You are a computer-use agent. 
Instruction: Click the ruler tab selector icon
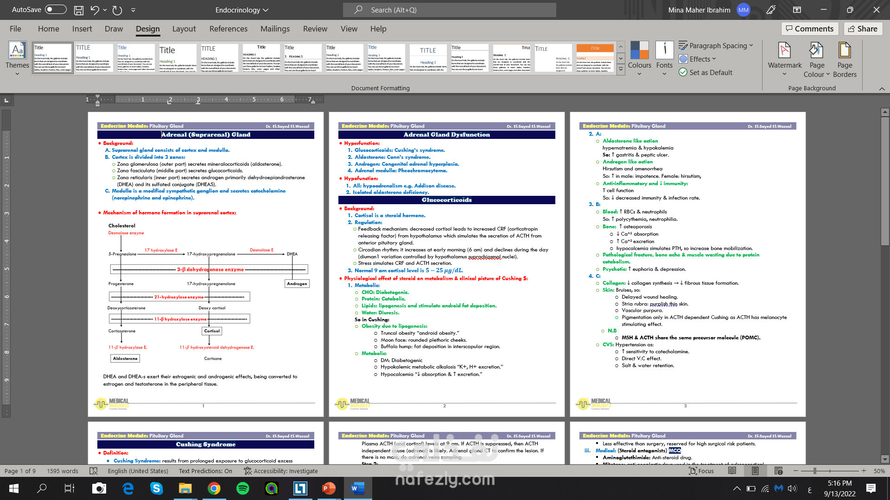(x=6, y=100)
